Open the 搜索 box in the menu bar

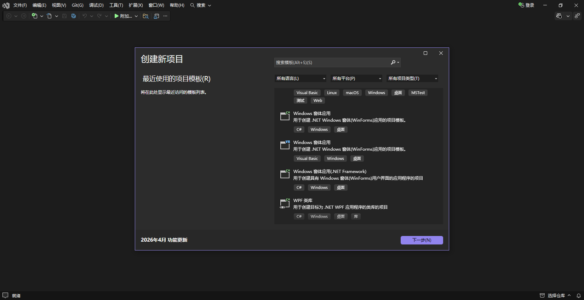[201, 5]
